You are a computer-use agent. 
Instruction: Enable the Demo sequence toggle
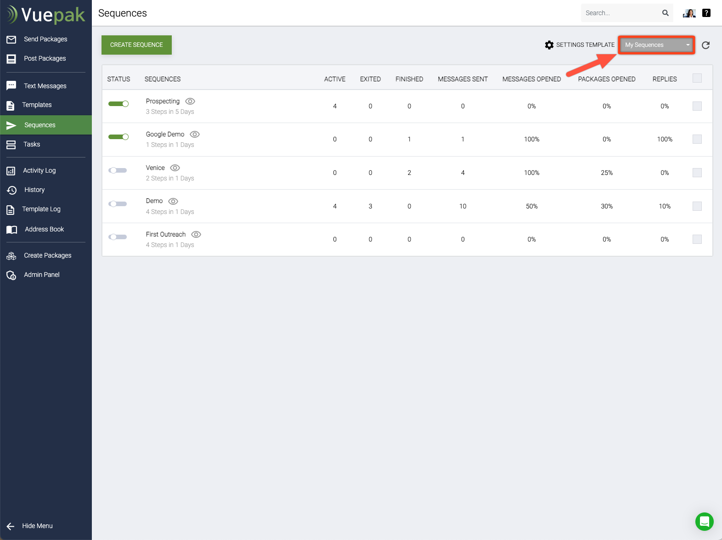118,204
